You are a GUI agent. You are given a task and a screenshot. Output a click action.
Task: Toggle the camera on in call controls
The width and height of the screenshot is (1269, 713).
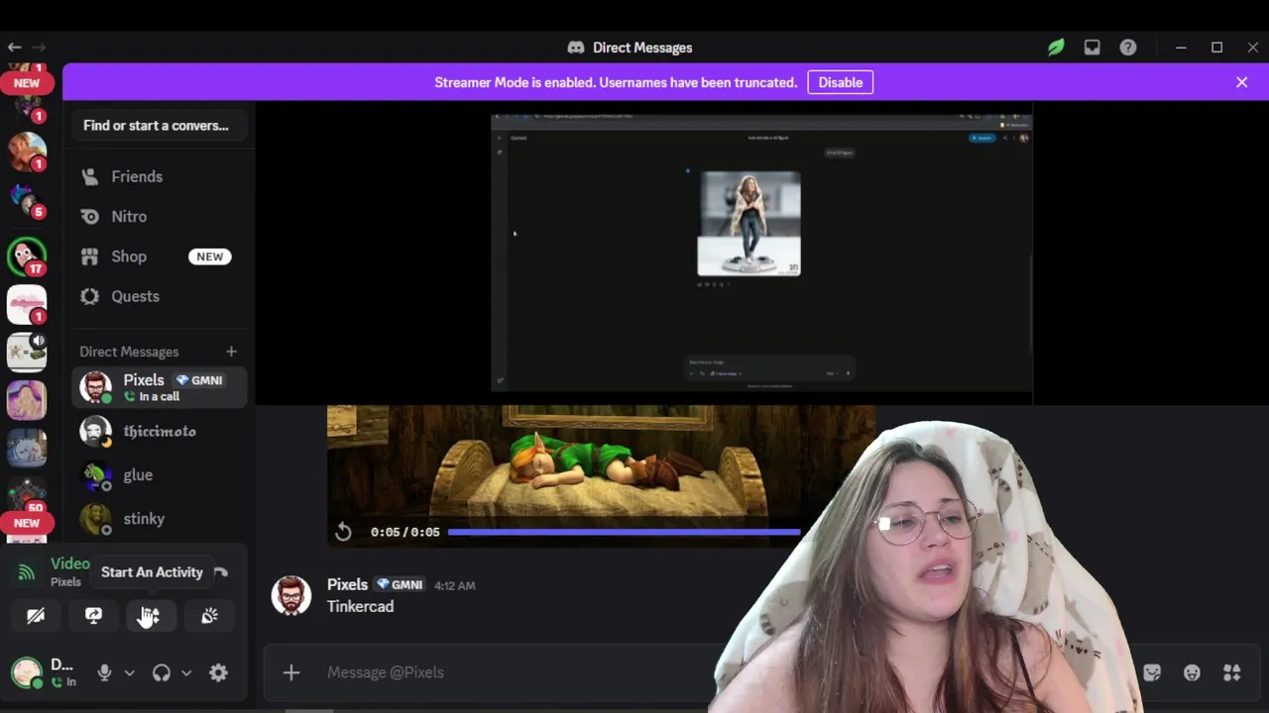coord(36,616)
